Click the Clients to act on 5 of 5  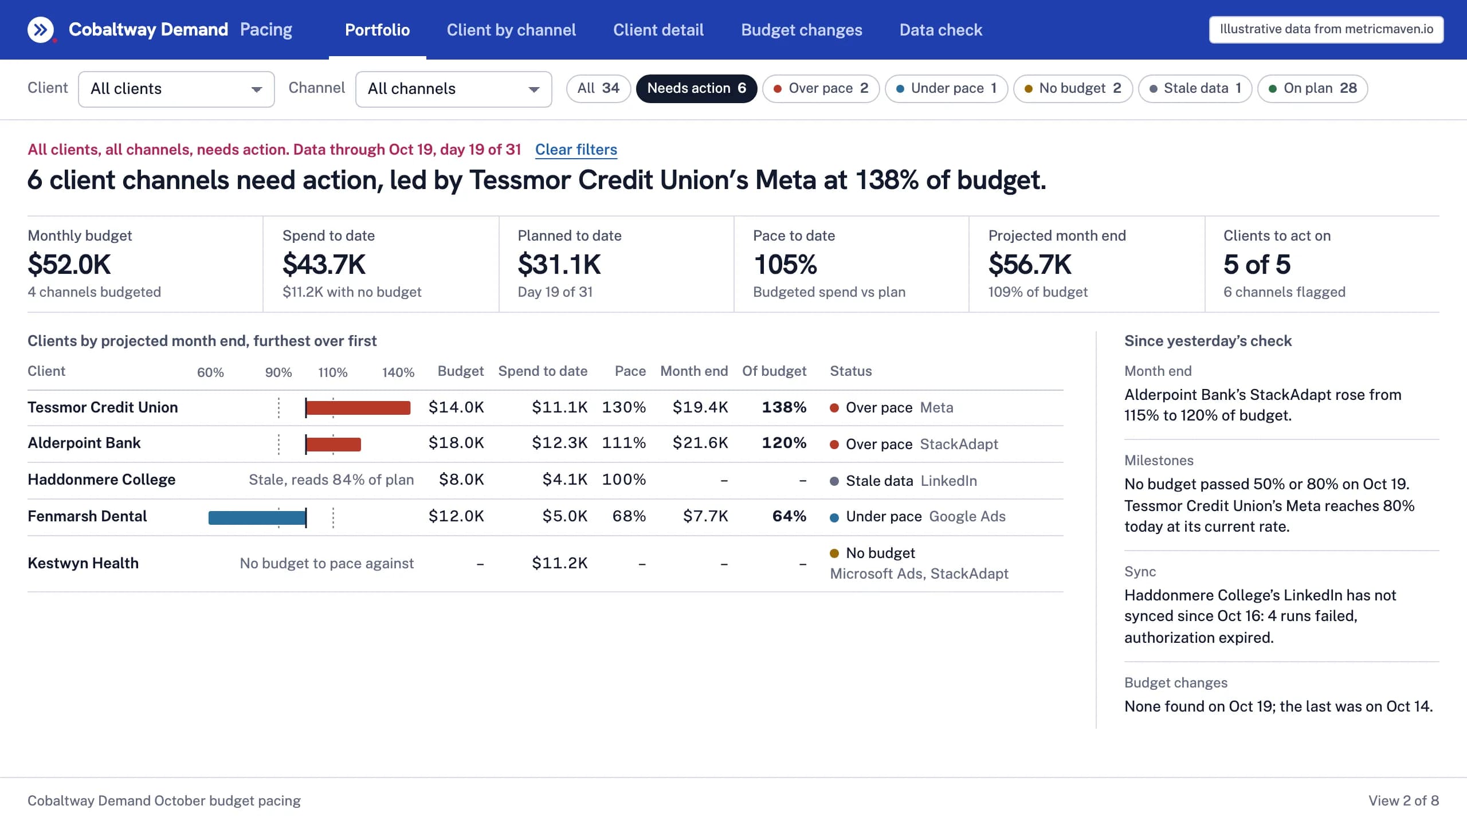(x=1323, y=264)
